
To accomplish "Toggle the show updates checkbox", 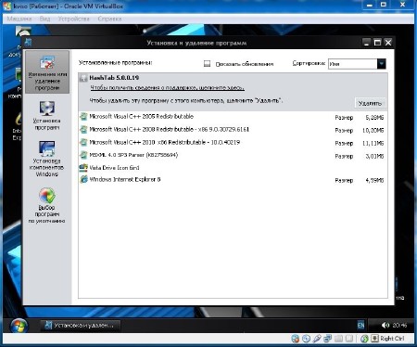I will [x=207, y=64].
